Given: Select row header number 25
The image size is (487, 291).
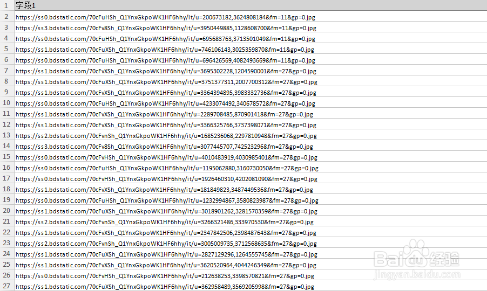Looking at the screenshot, I should pos(7,265).
